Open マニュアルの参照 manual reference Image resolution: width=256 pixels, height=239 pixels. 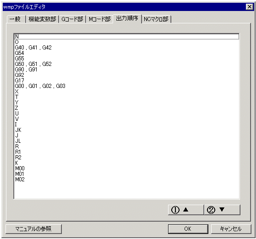pyautogui.click(x=33, y=229)
